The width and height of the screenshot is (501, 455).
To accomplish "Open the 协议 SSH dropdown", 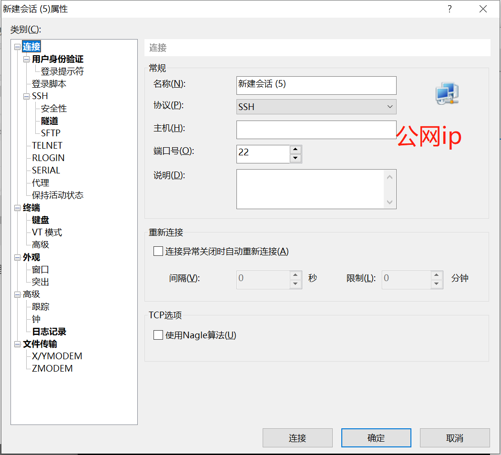I will pyautogui.click(x=389, y=106).
